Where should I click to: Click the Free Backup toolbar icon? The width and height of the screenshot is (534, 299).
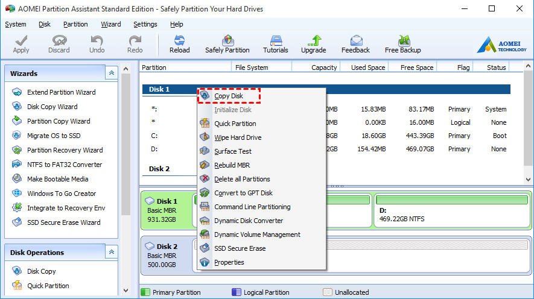[x=403, y=44]
